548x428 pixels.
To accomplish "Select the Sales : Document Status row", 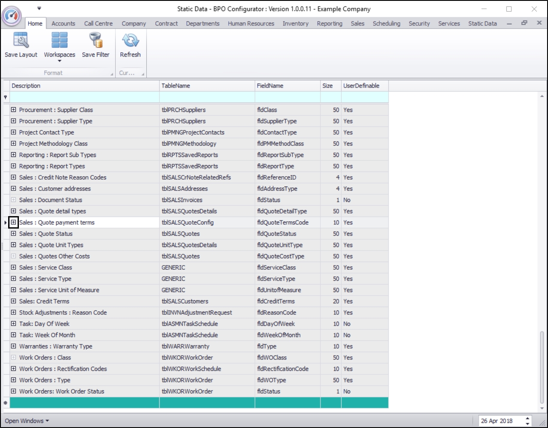I will coord(195,200).
